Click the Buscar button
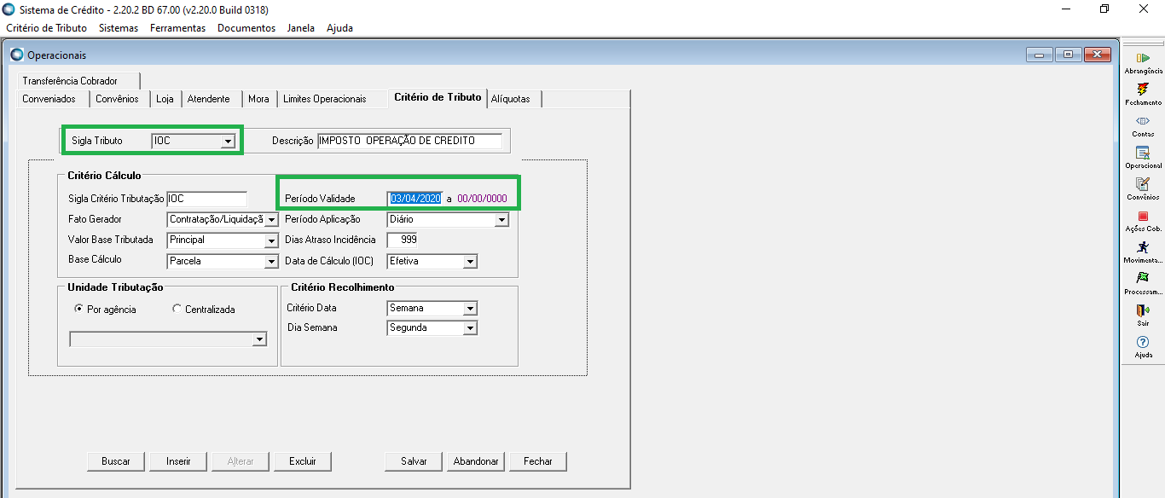This screenshot has width=1165, height=498. (116, 461)
